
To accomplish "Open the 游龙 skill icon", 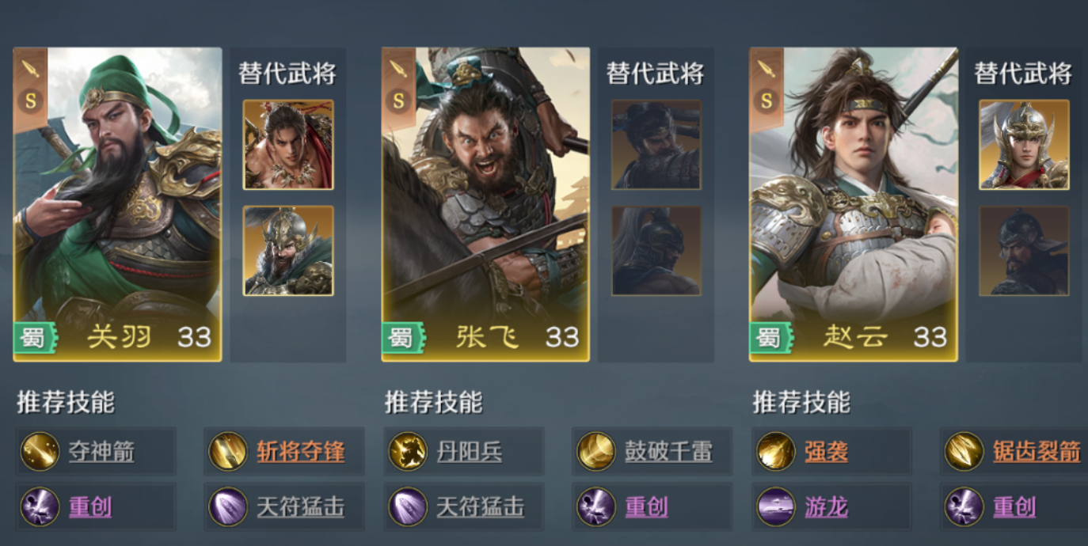I will click(x=775, y=506).
